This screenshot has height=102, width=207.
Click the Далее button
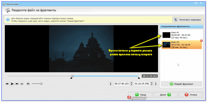tap(166, 94)
